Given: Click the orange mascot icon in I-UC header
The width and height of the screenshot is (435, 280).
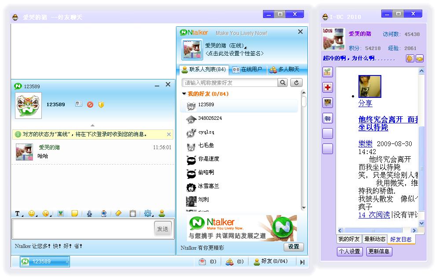Looking at the screenshot, I should click(410, 58).
